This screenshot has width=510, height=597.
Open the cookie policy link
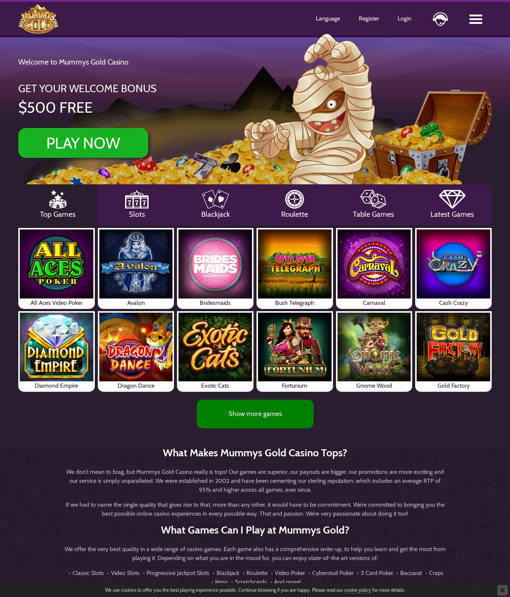tap(357, 590)
